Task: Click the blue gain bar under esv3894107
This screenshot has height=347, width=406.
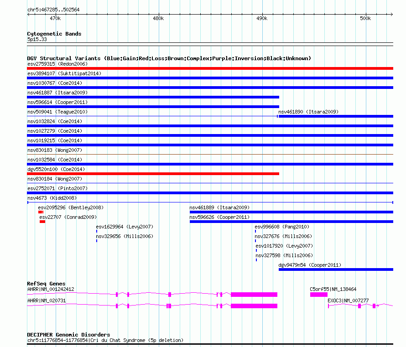Action: 210,78
